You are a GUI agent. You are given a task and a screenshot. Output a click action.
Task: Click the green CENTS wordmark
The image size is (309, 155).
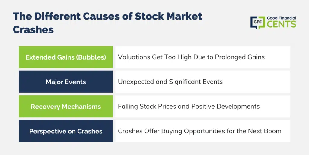point(282,24)
